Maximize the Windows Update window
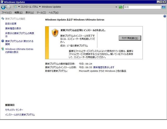167x129 pixels. [x=161, y=2]
